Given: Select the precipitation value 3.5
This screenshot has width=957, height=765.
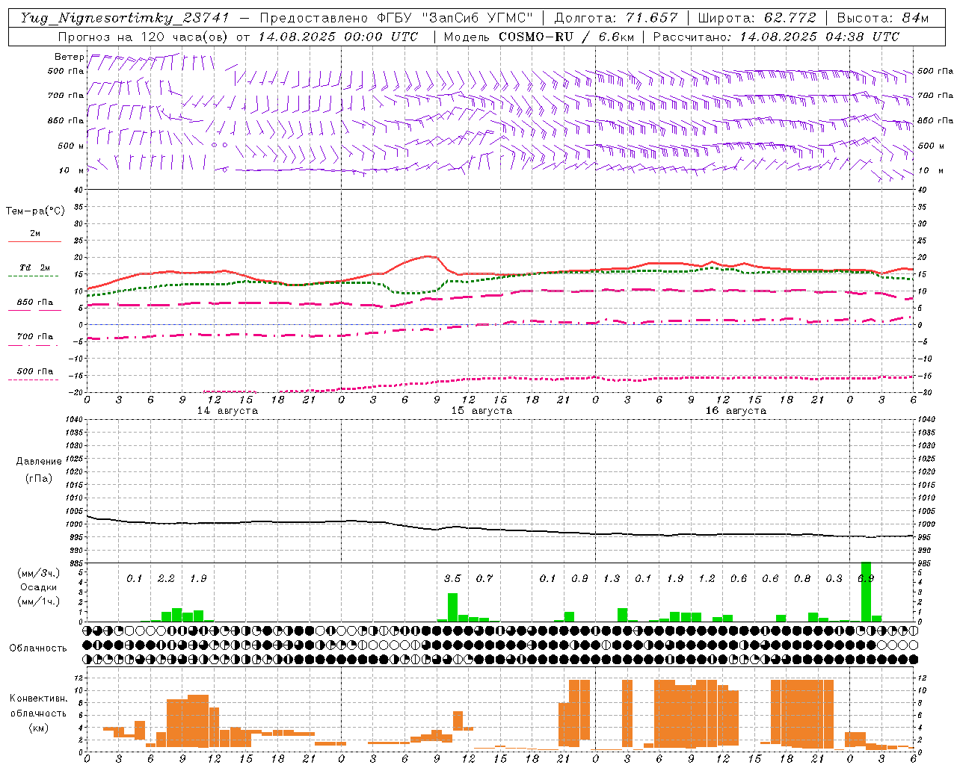Looking at the screenshot, I should click(452, 579).
